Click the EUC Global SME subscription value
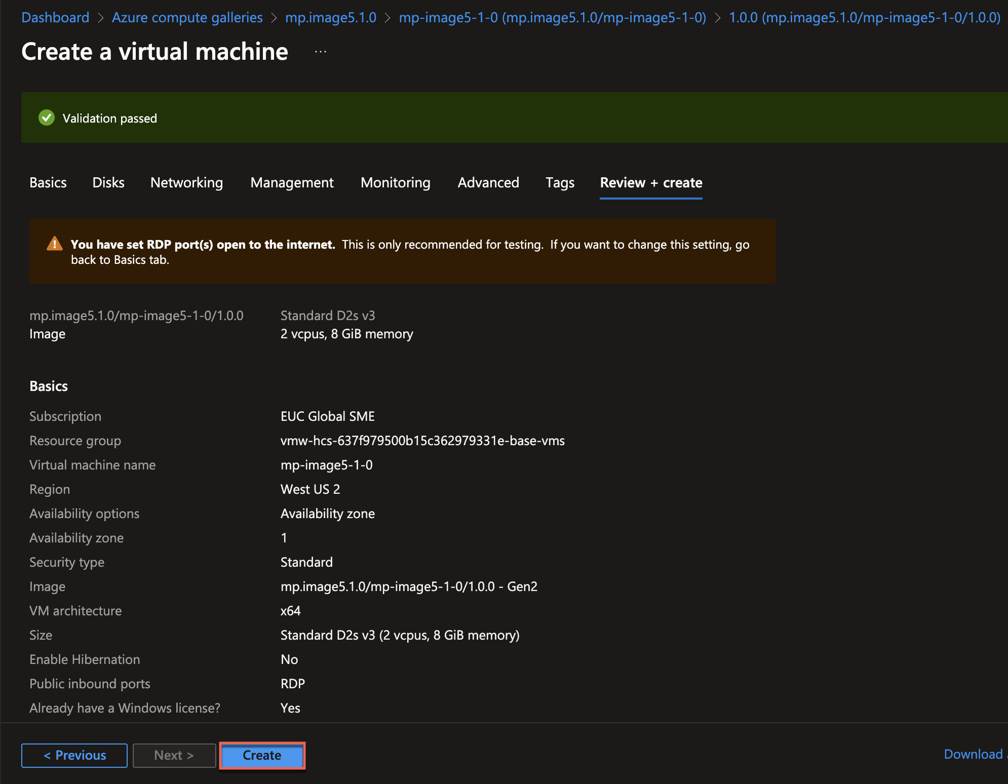Screen dimensions: 1008x784 click(328, 416)
